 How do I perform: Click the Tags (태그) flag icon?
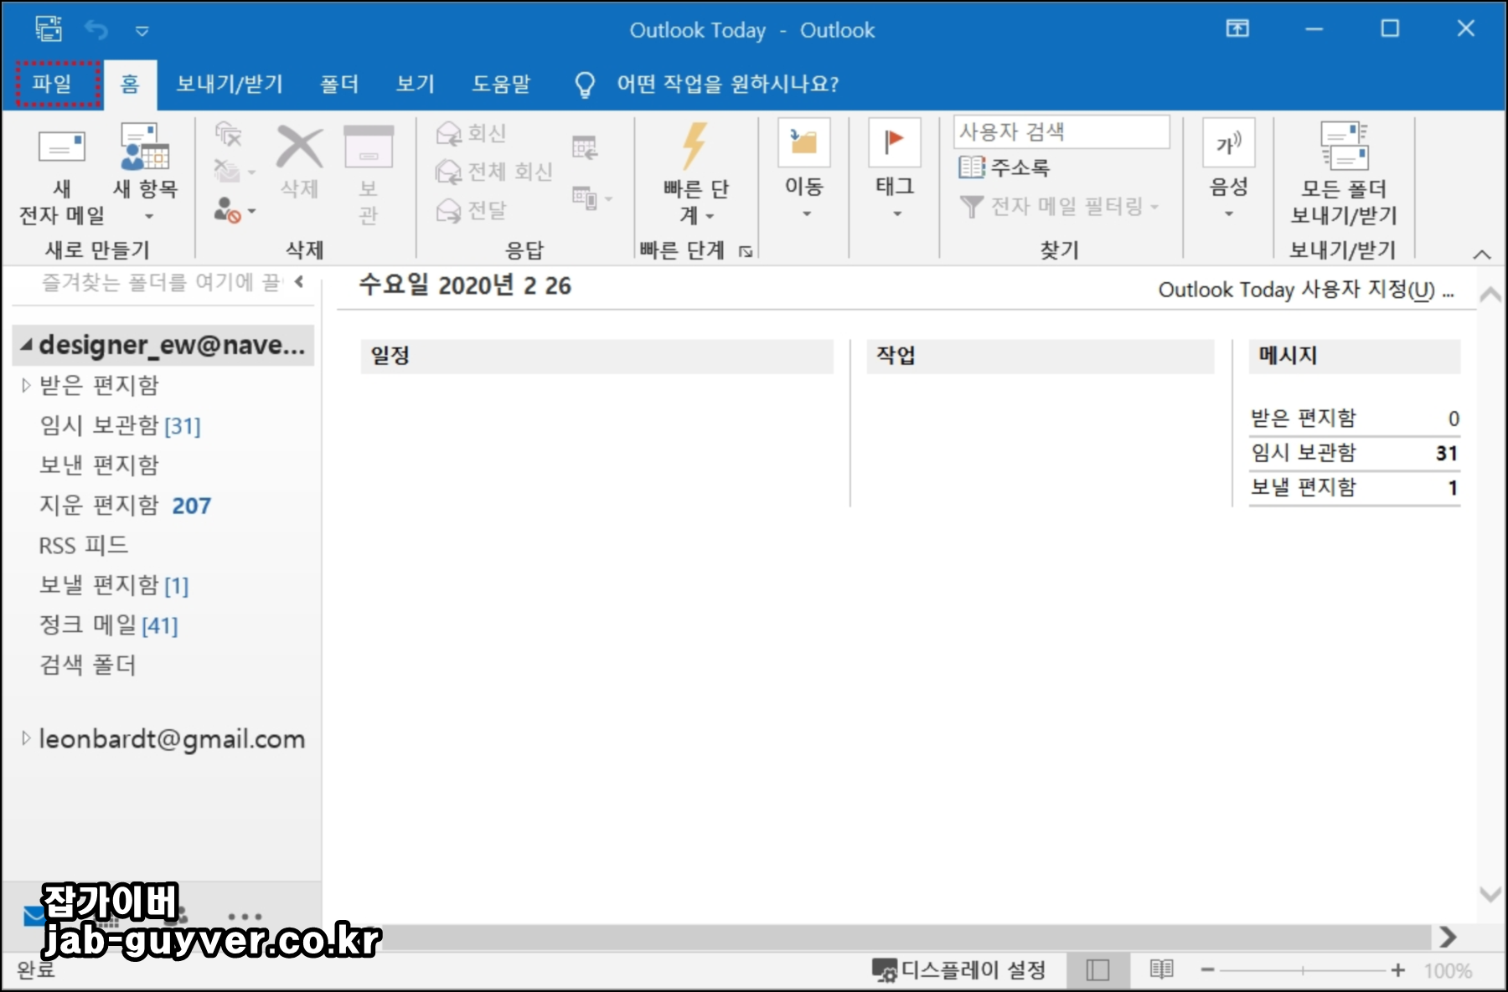(x=895, y=142)
